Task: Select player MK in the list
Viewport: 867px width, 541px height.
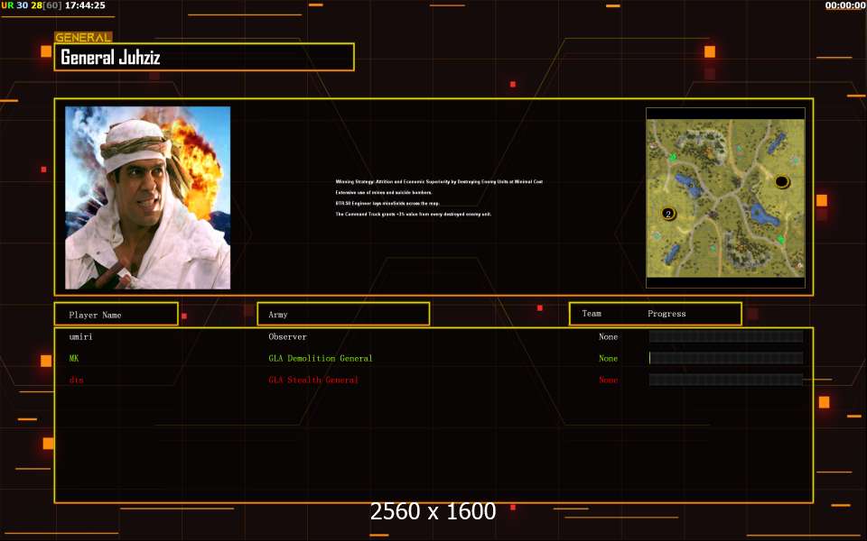Action: coord(74,358)
